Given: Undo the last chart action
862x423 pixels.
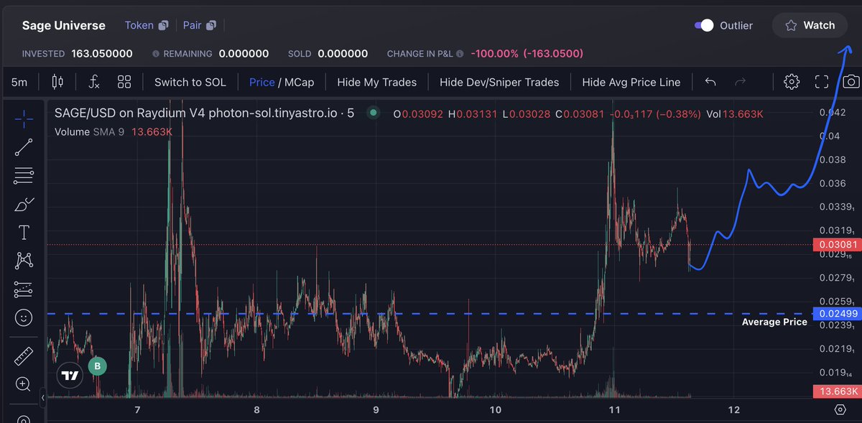Looking at the screenshot, I should pyautogui.click(x=710, y=82).
